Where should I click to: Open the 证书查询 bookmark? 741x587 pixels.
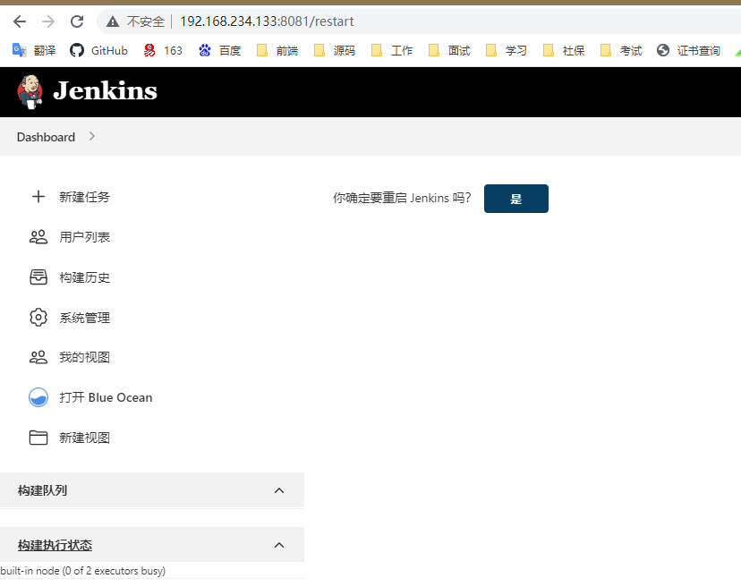[688, 50]
